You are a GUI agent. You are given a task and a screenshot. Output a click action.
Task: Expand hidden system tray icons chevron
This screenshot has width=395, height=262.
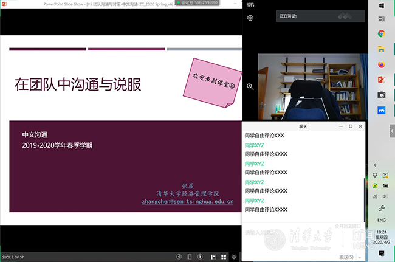pos(375,165)
